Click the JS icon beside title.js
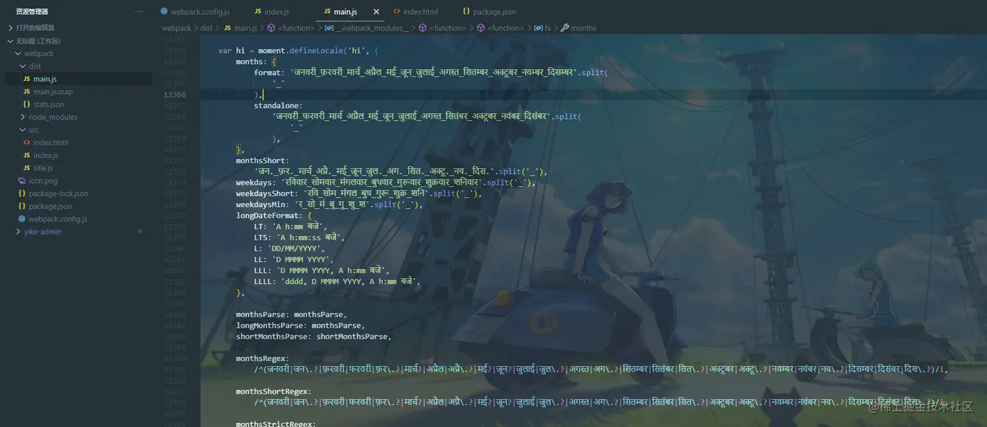Viewport: 987px width, 427px height. (x=27, y=168)
